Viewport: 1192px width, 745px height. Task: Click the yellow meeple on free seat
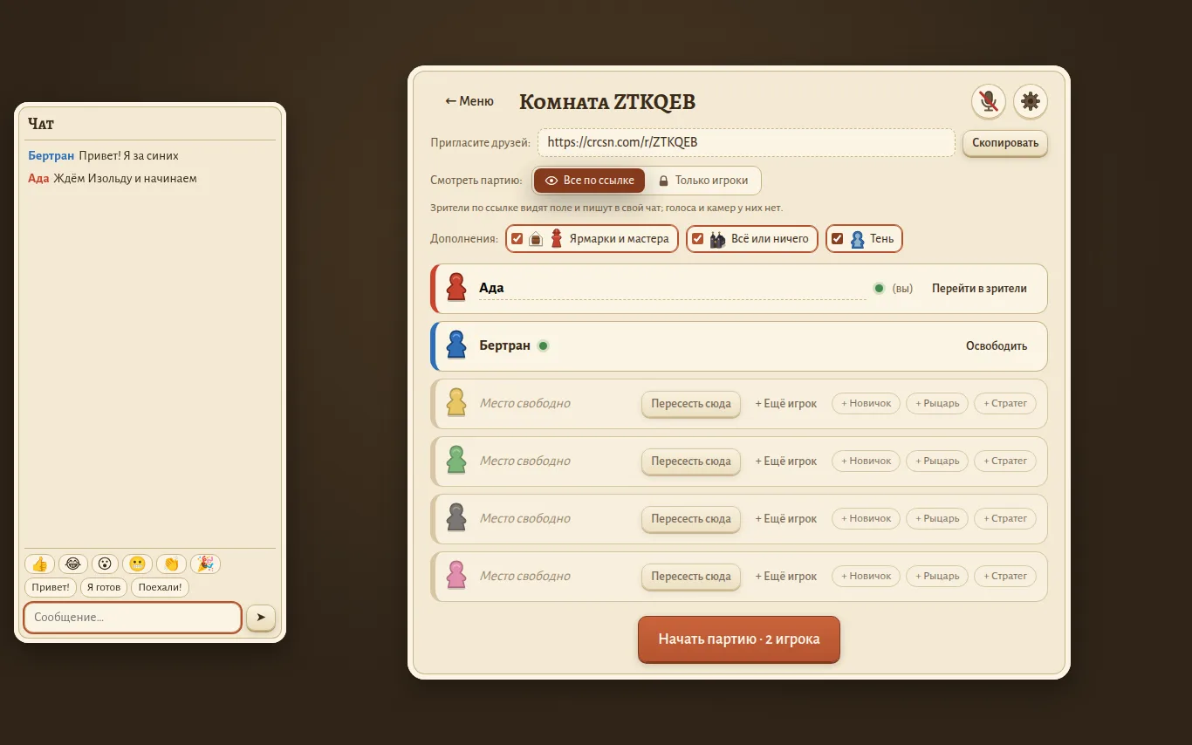(x=456, y=402)
